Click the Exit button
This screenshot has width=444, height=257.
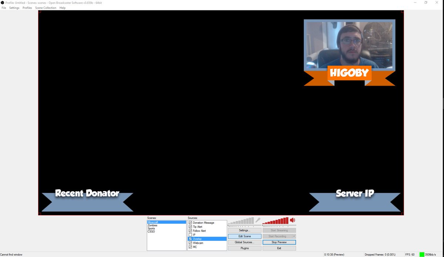point(279,248)
